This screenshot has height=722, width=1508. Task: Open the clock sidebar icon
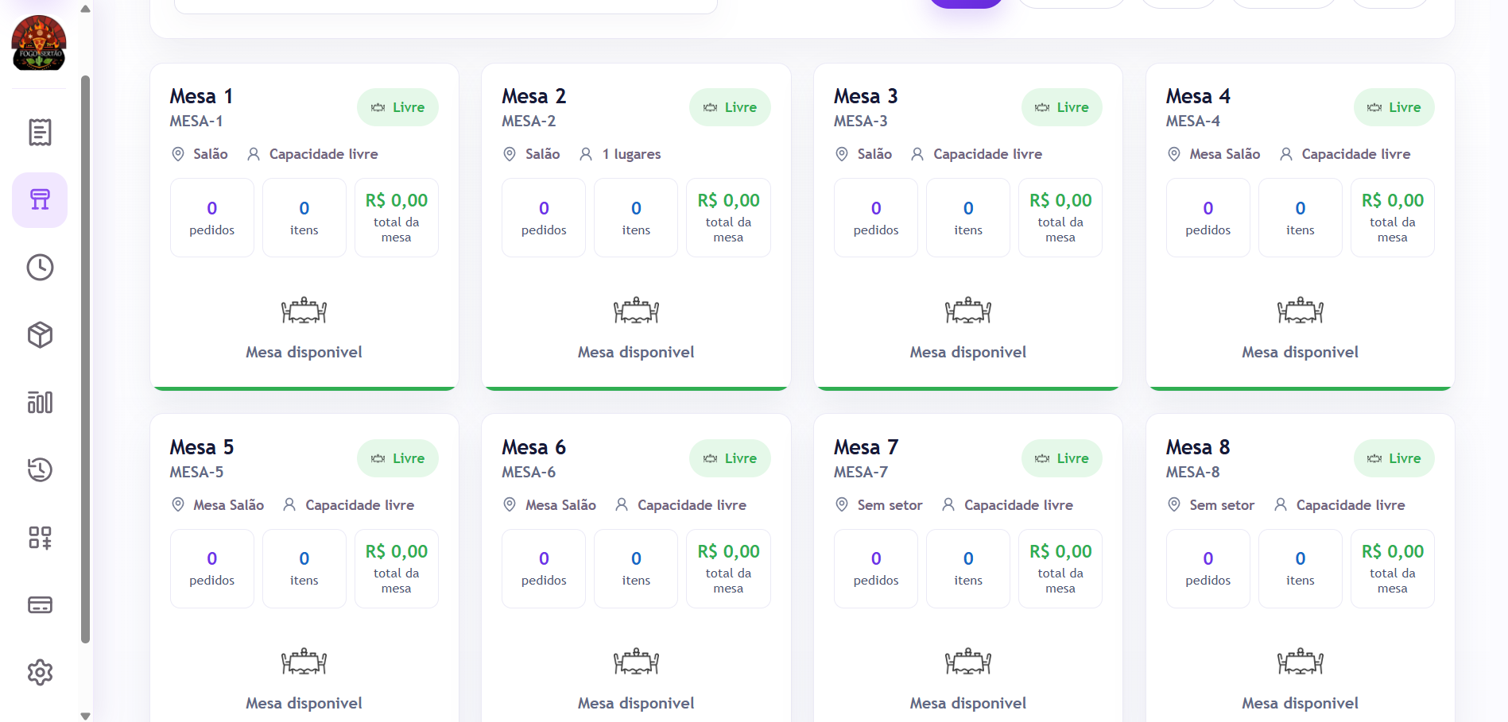click(x=40, y=267)
